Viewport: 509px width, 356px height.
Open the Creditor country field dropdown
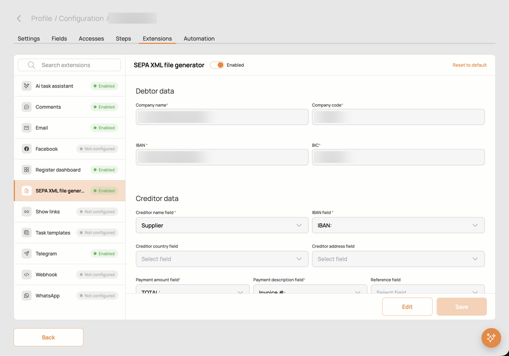[x=222, y=259]
